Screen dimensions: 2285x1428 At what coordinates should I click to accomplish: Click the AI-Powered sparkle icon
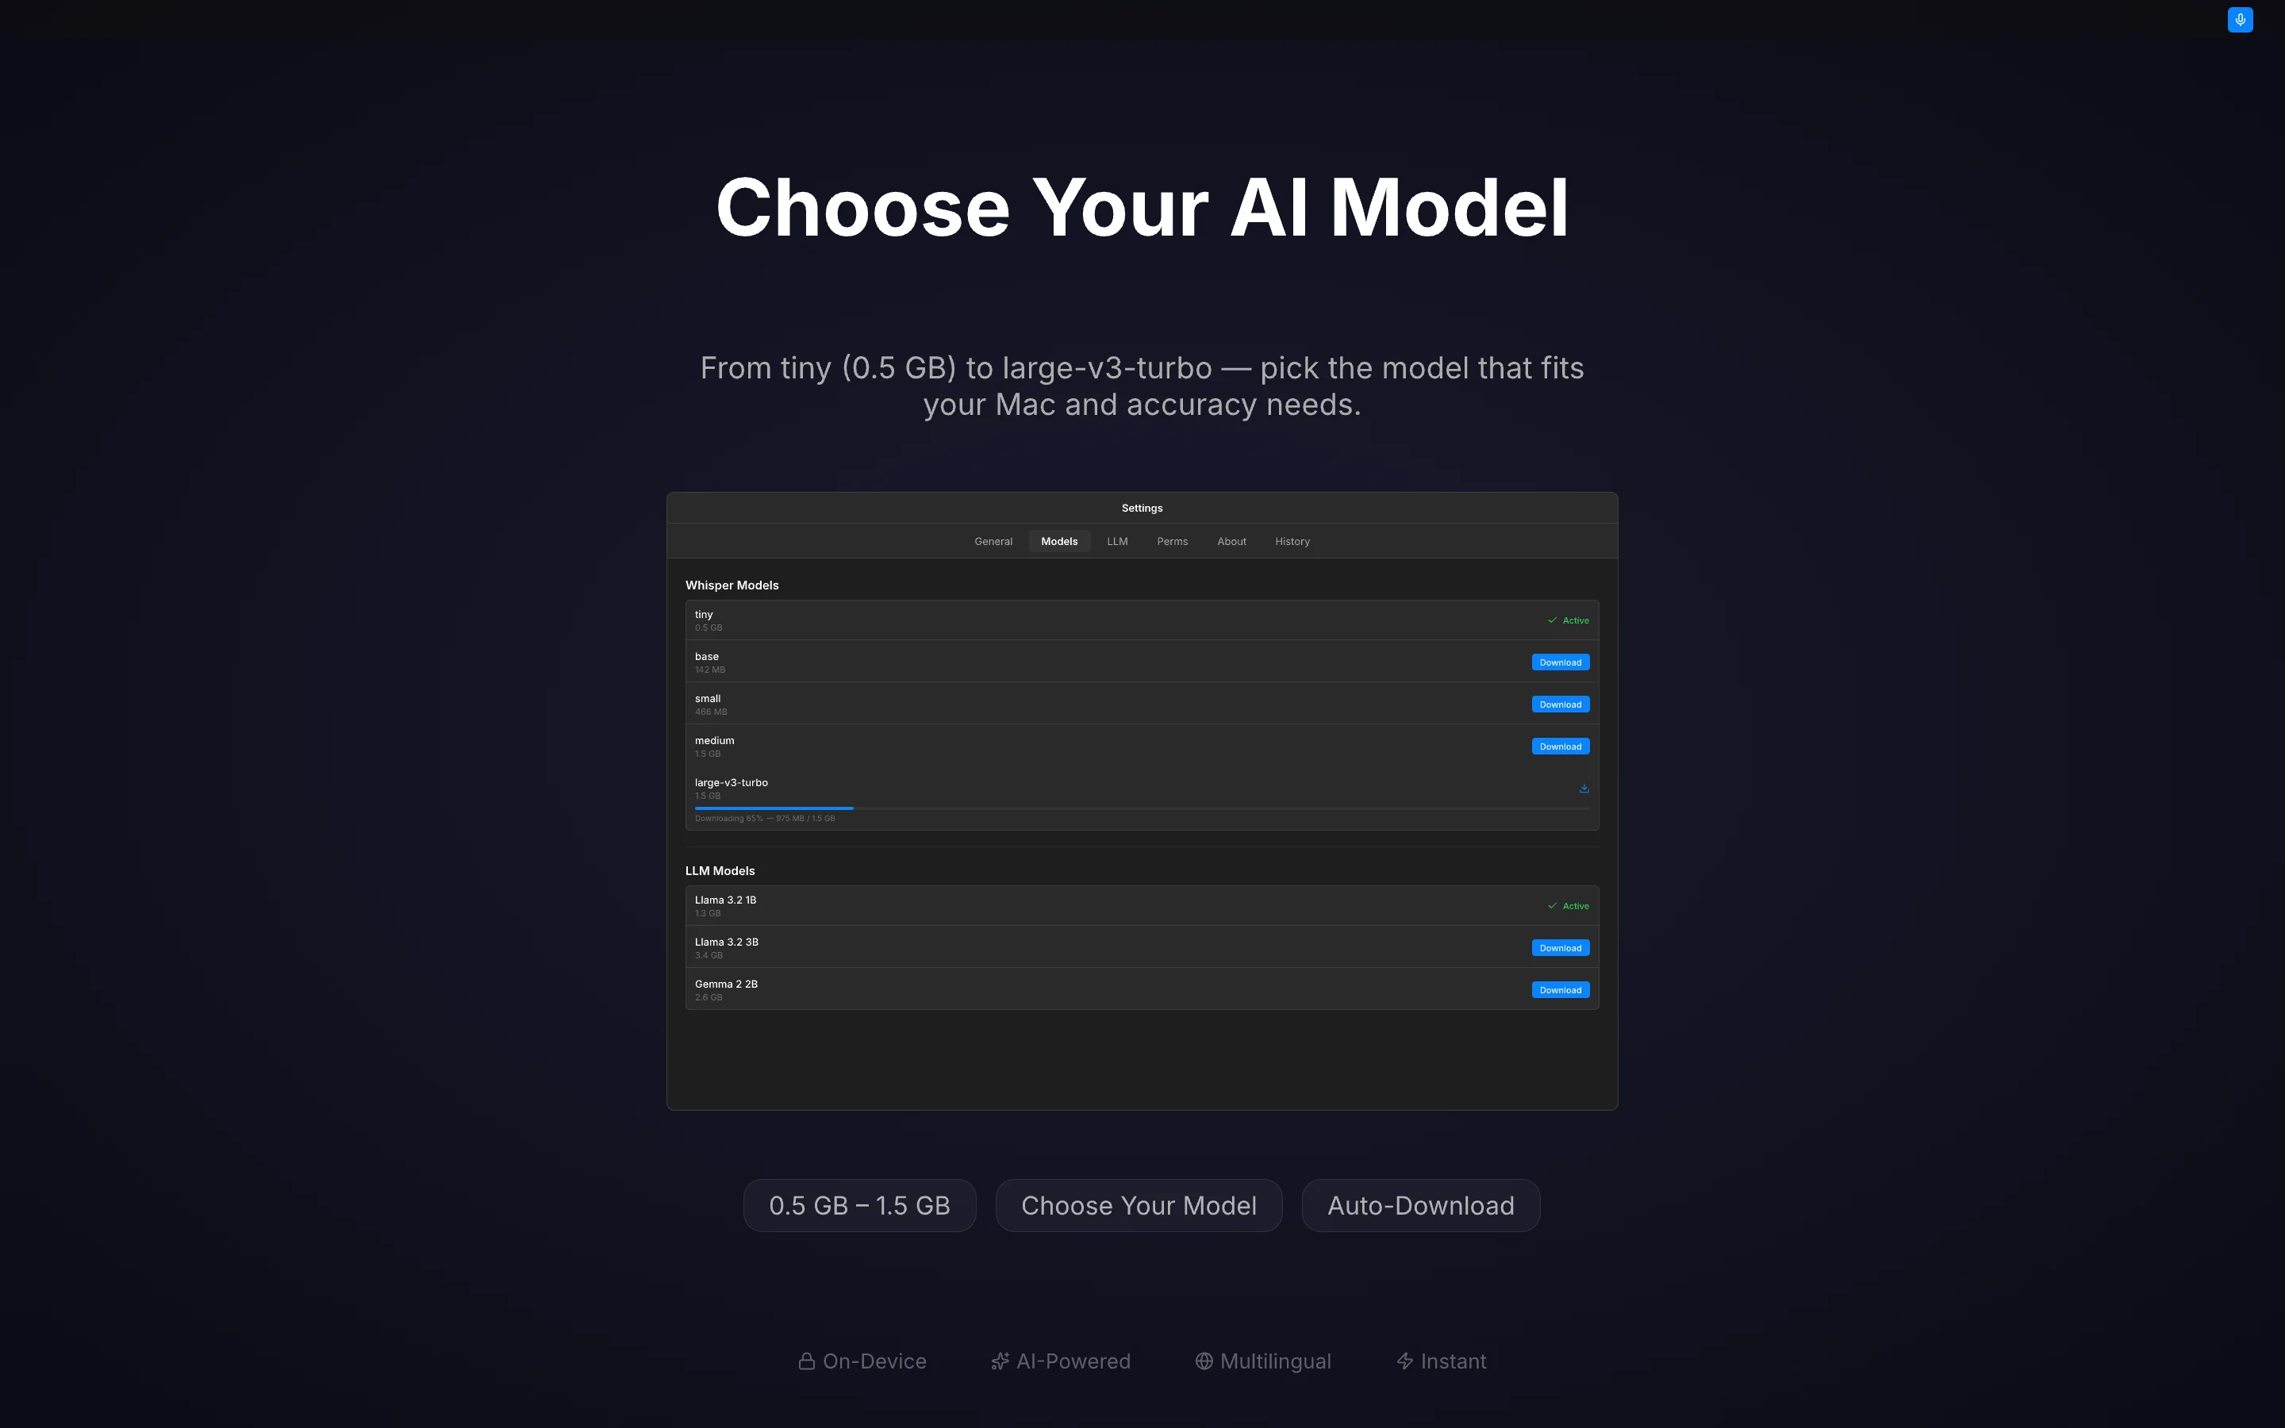[x=999, y=1360]
